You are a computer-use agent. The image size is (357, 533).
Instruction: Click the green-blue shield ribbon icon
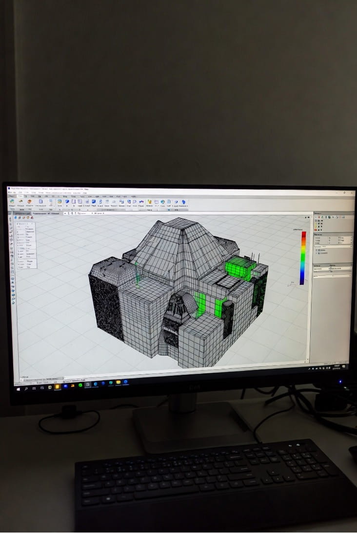click(163, 202)
